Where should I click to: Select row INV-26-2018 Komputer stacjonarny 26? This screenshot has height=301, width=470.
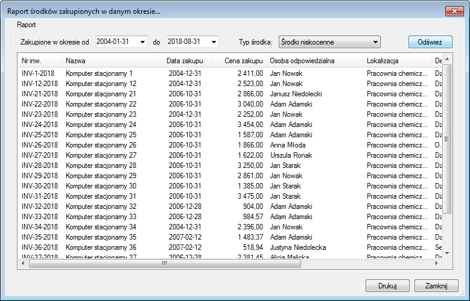[230, 145]
